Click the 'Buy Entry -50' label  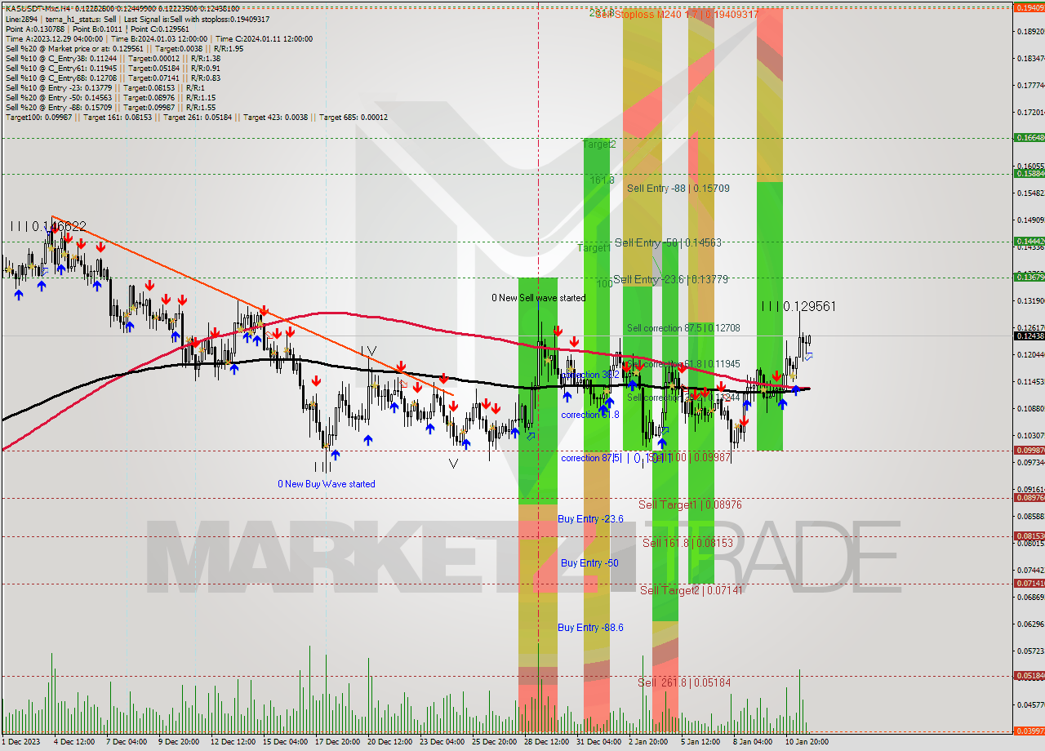589,563
